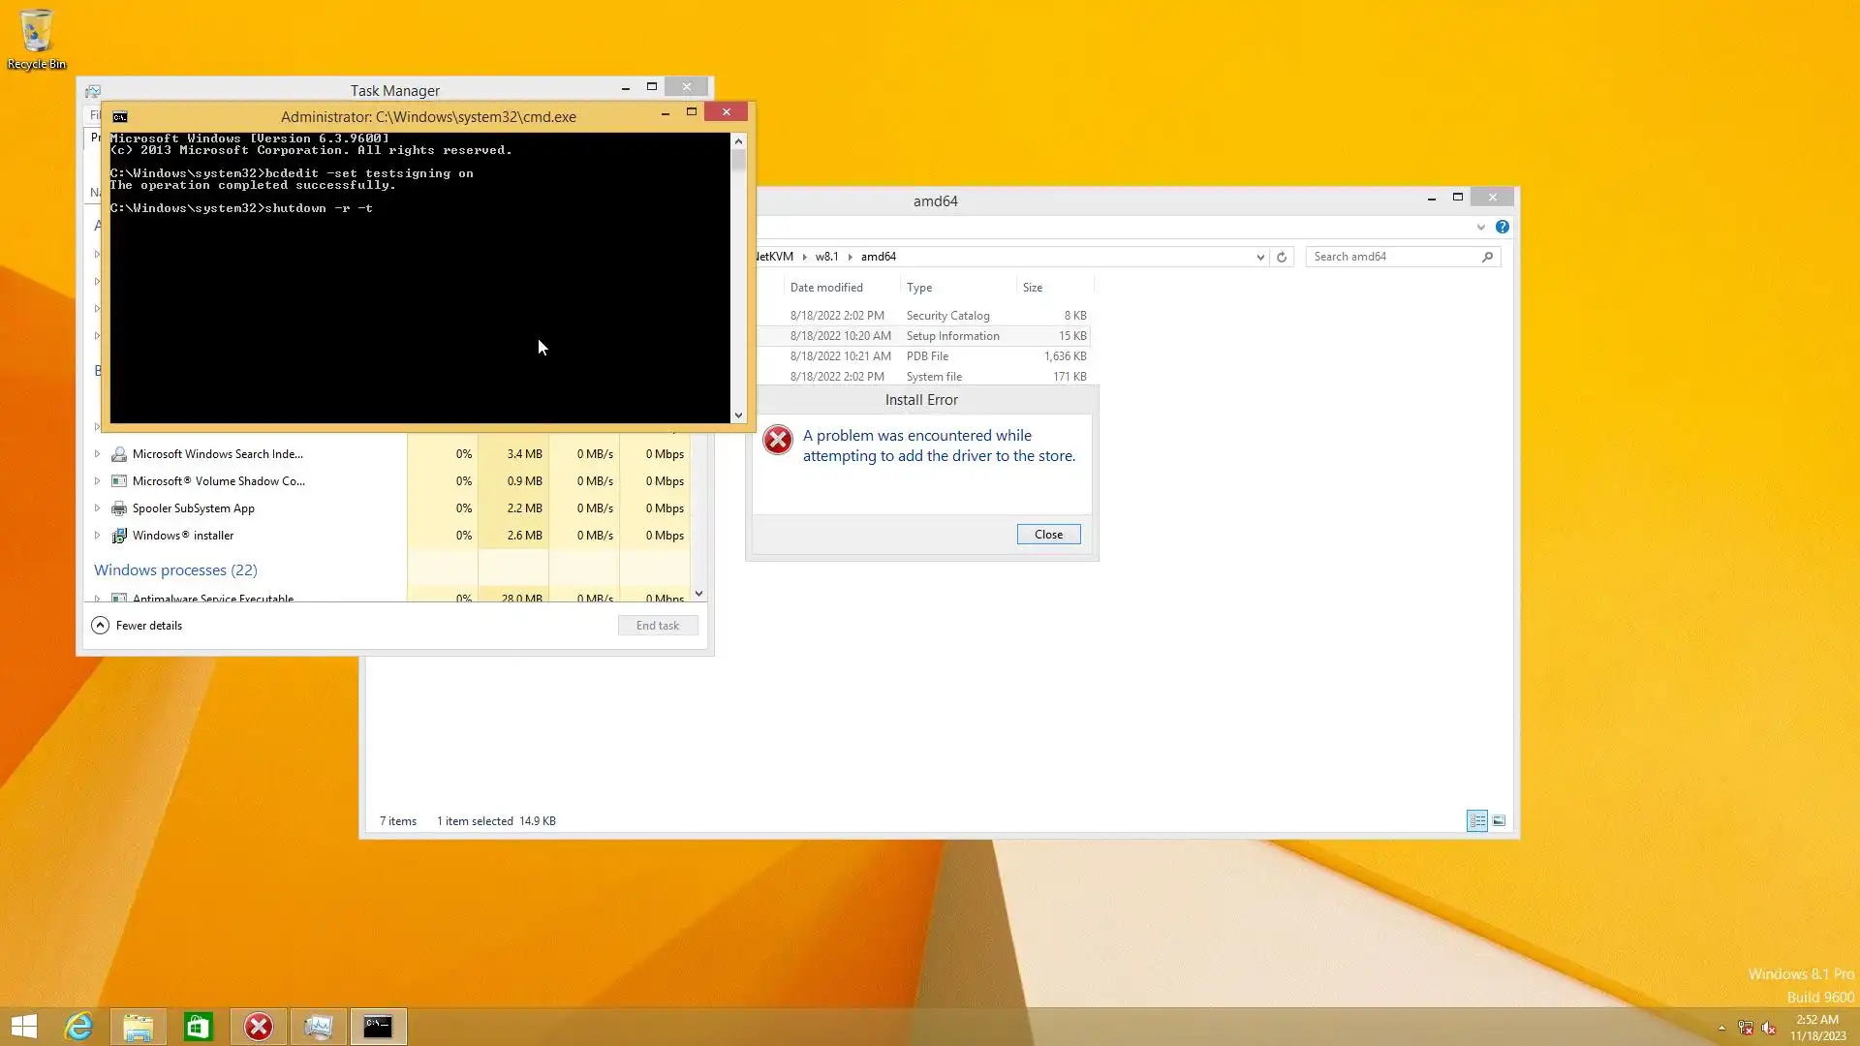Expand the Spooler SubSystem App process

tap(97, 508)
